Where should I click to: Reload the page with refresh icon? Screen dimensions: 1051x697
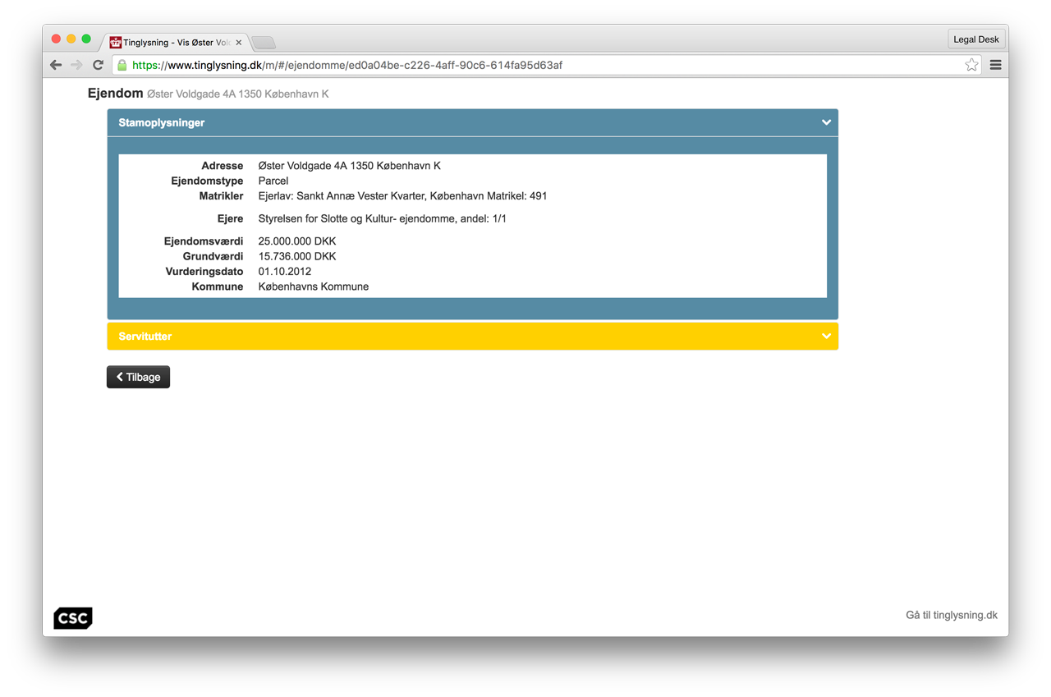point(98,65)
